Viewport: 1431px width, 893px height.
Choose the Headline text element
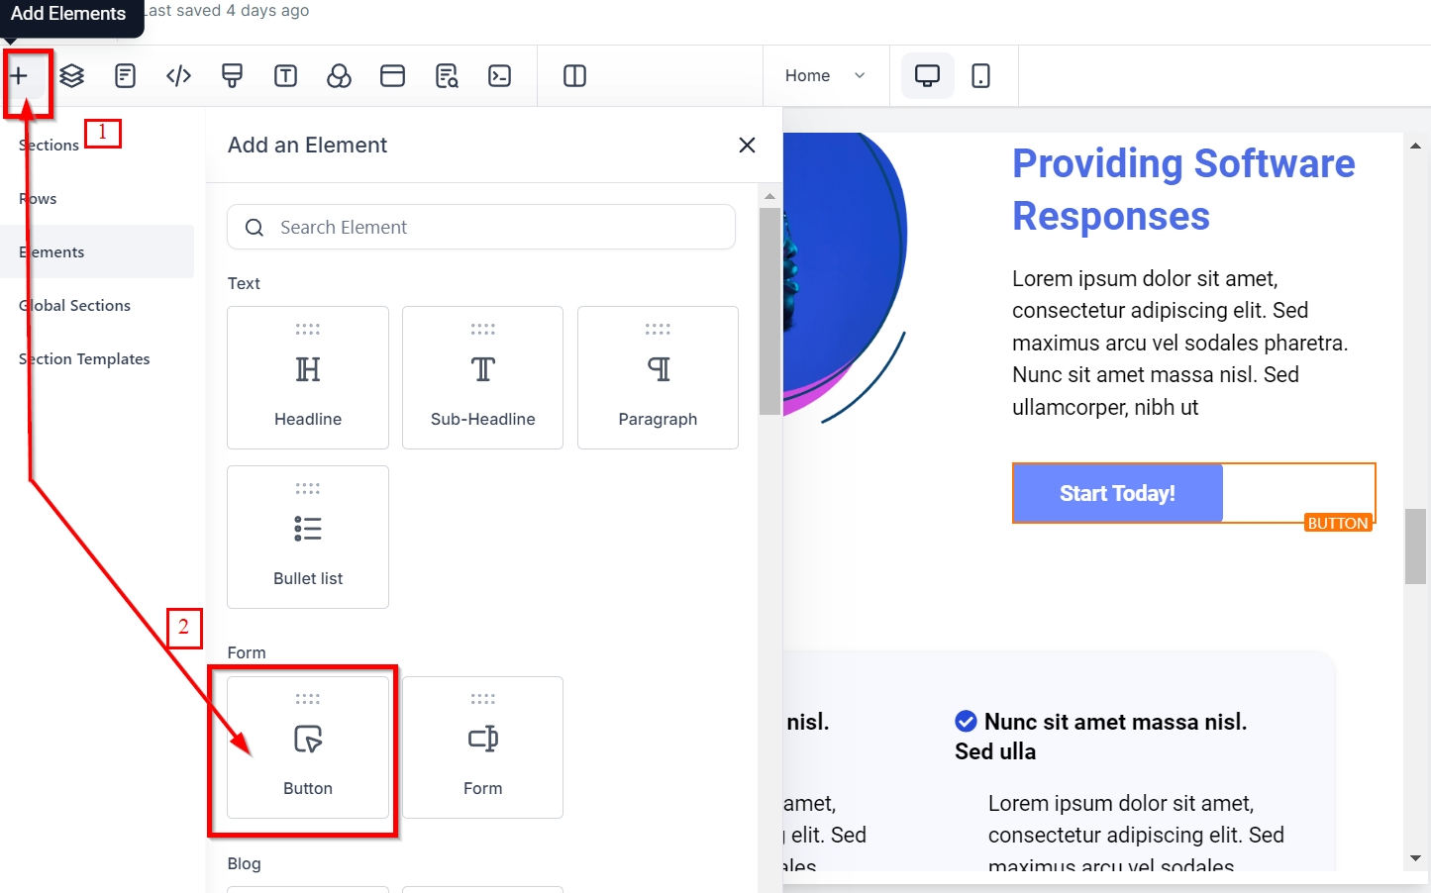click(308, 378)
